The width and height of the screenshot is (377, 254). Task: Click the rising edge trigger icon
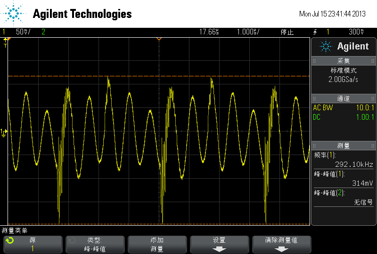coord(315,32)
